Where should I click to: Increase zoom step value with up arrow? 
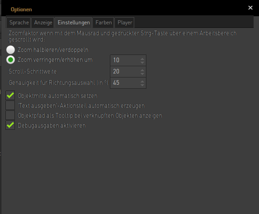coord(142,59)
